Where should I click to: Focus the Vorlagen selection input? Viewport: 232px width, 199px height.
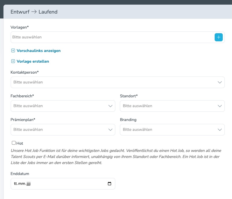point(110,37)
